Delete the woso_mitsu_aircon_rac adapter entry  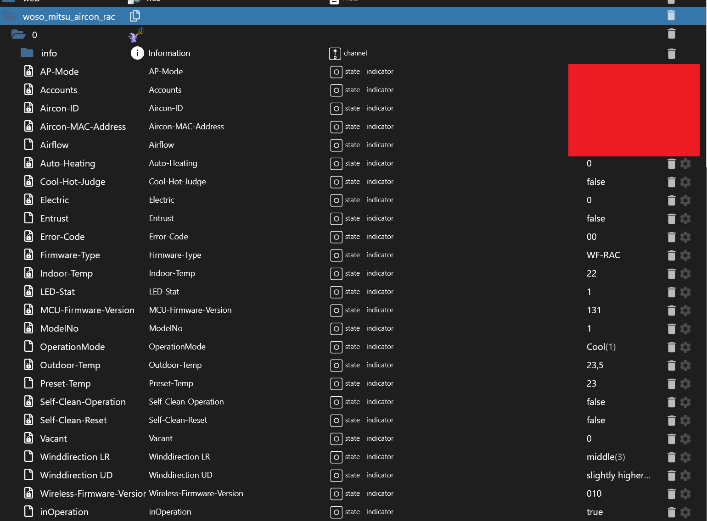pyautogui.click(x=671, y=16)
